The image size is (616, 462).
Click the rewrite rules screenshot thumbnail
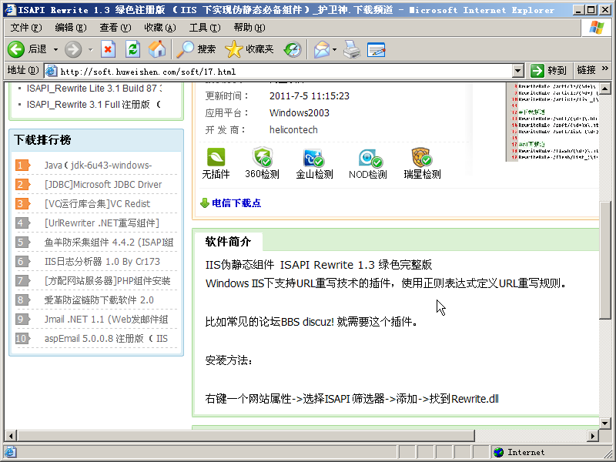pyautogui.click(x=554, y=122)
